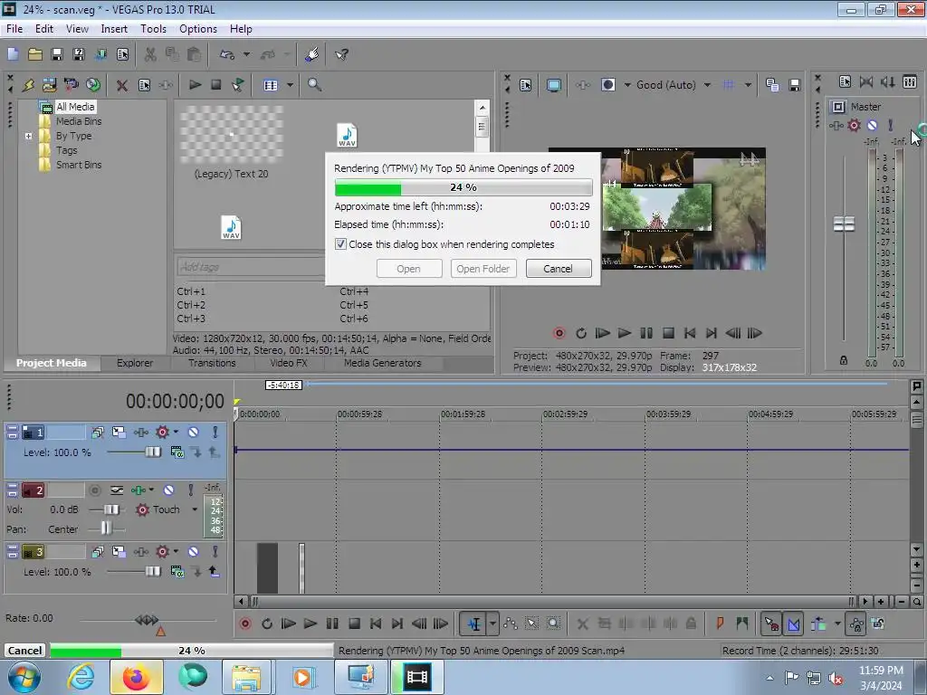Click the Cut scissors icon in main toolbar
The image size is (927, 695).
[150, 54]
